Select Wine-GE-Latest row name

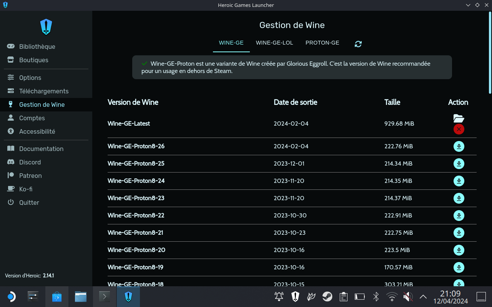pyautogui.click(x=129, y=124)
